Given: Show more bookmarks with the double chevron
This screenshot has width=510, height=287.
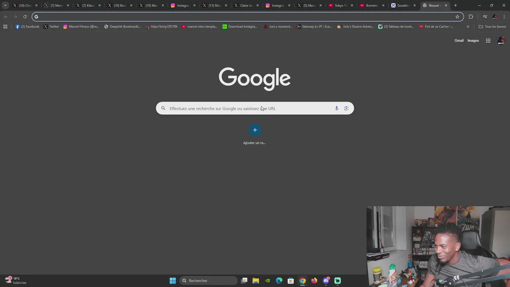Looking at the screenshot, I should 468,27.
